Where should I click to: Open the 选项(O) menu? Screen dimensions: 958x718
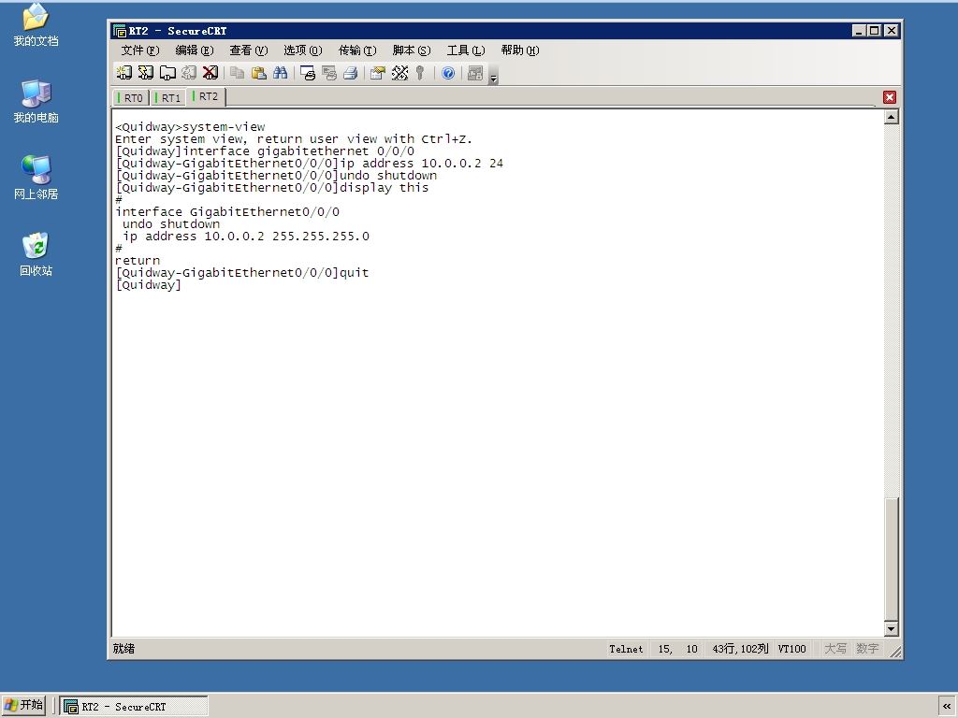tap(303, 50)
